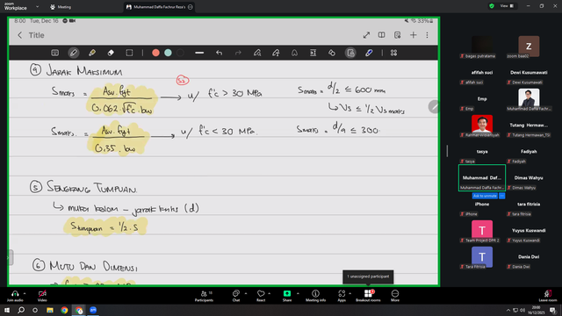
Task: Pick the red pen color
Action: tap(155, 53)
